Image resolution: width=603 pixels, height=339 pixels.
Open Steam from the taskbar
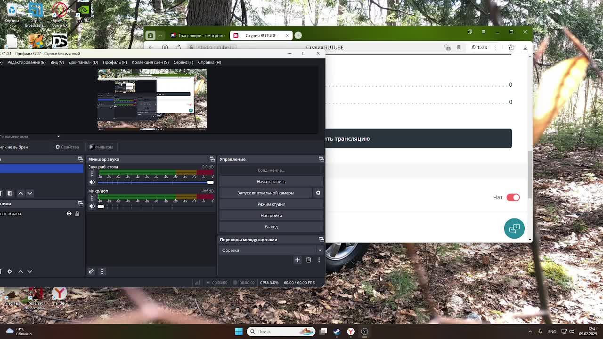tap(337, 331)
